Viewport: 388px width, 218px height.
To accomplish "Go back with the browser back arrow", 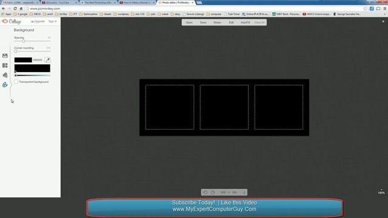I will pos(4,8).
